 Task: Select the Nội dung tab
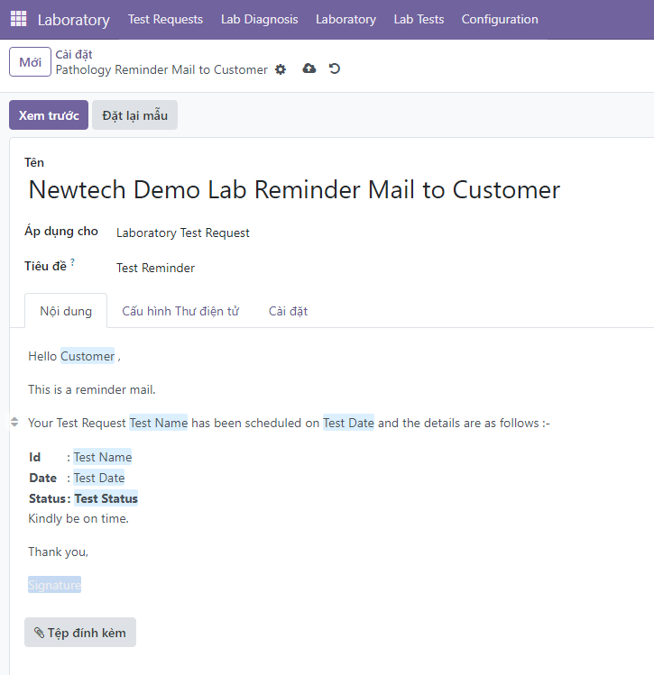[x=66, y=311]
